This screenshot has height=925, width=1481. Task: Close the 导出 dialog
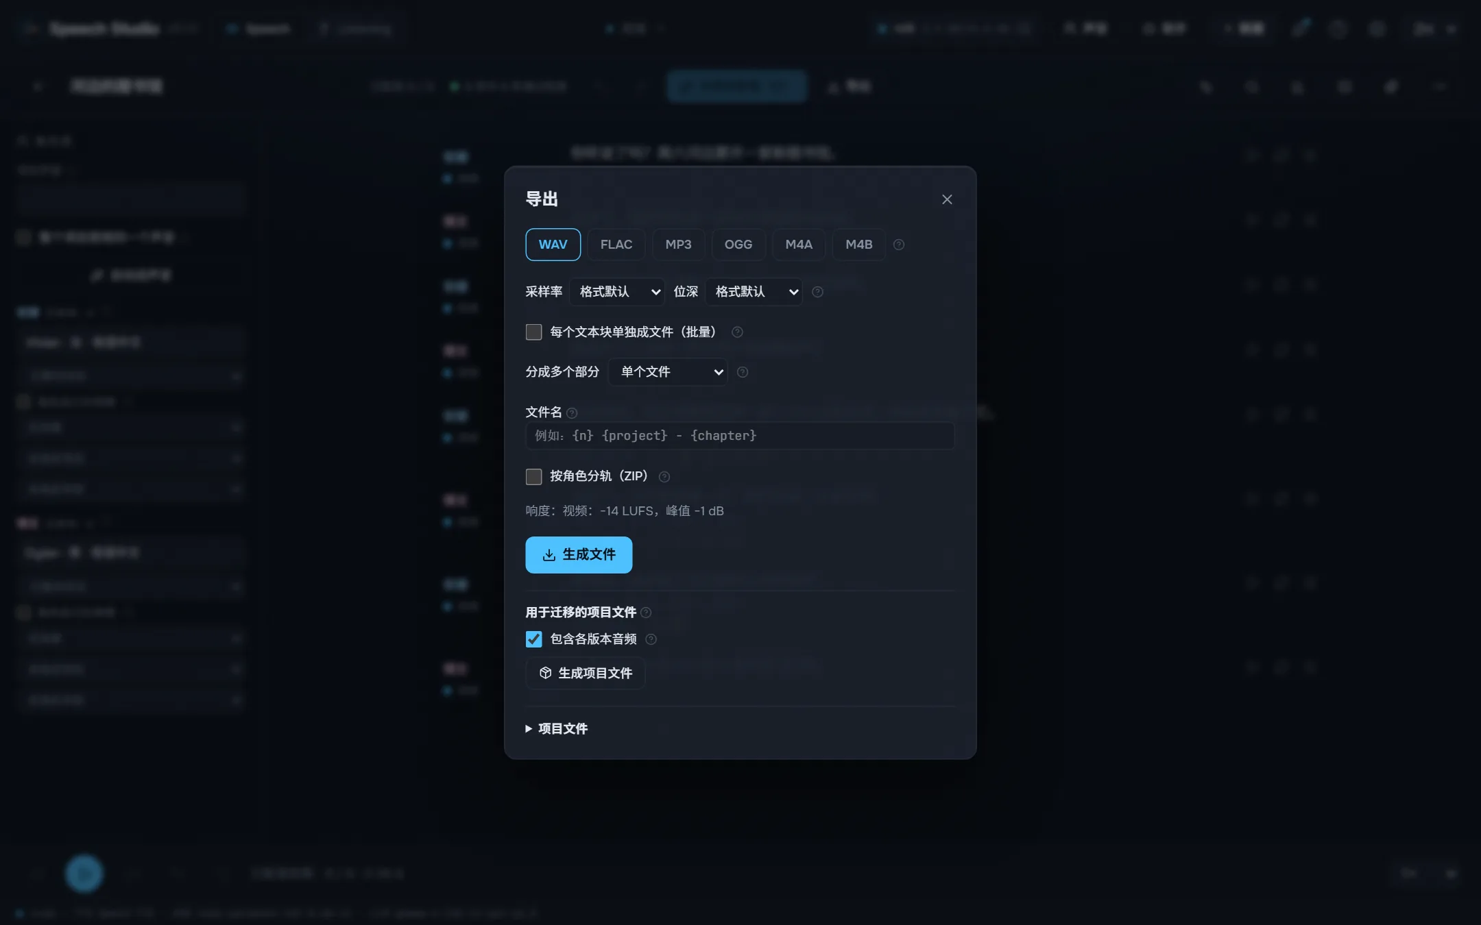(947, 199)
